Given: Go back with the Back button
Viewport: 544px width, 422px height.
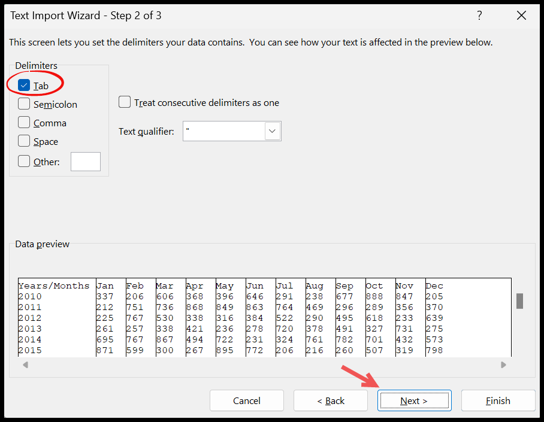Looking at the screenshot, I should coord(331,401).
